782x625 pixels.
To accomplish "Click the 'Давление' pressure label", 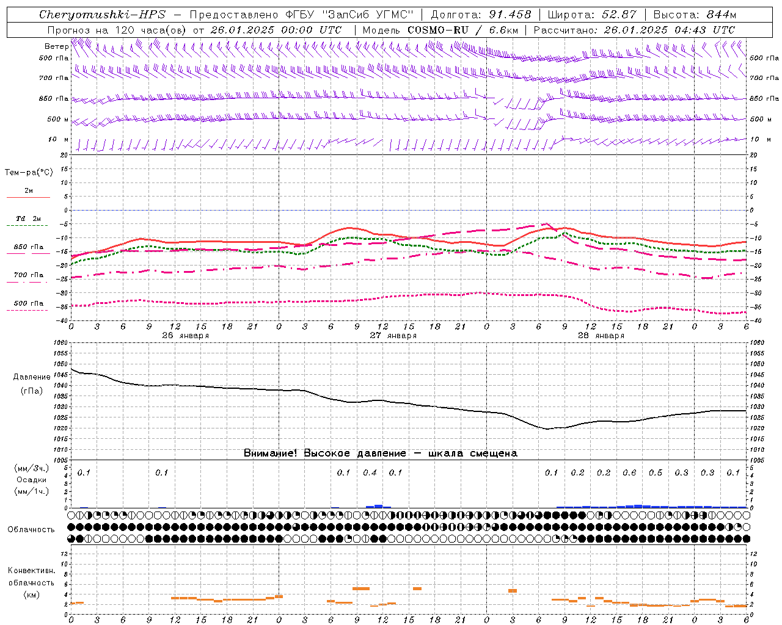I will (x=32, y=377).
